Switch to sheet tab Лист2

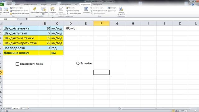(15, 109)
